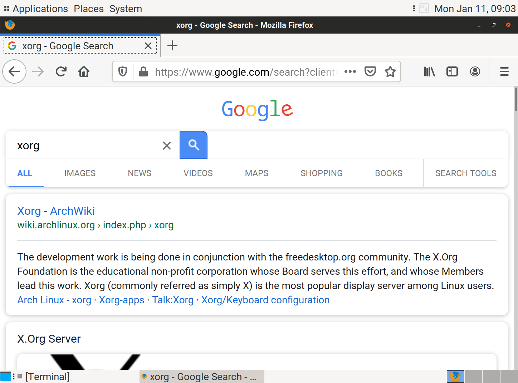This screenshot has height=383, width=518.
Task: Open the Talk:Xorg sublink
Action: point(173,300)
